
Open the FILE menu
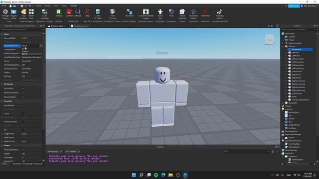pyautogui.click(x=4, y=6)
